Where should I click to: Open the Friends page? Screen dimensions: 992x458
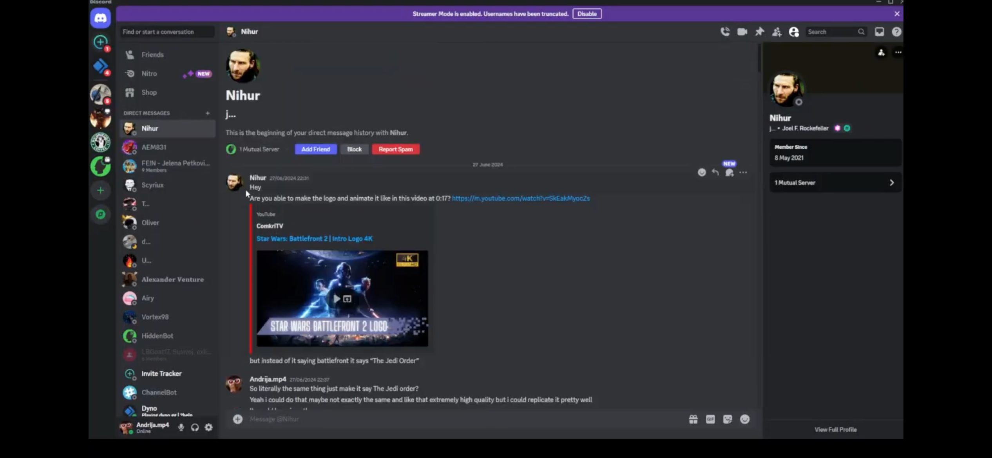[167, 55]
